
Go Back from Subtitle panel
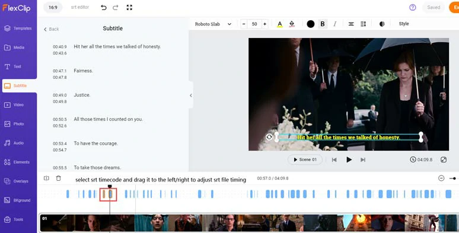pos(52,29)
